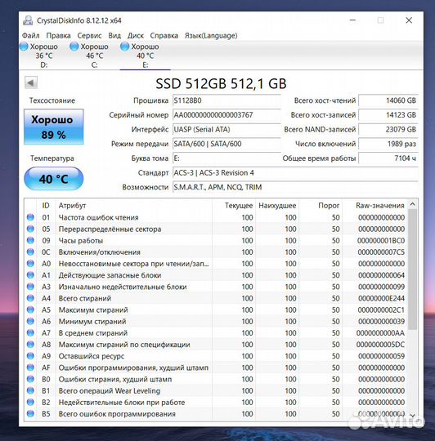Click status orb for attribute B5 row
The width and height of the screenshot is (435, 441).
pyautogui.click(x=30, y=414)
